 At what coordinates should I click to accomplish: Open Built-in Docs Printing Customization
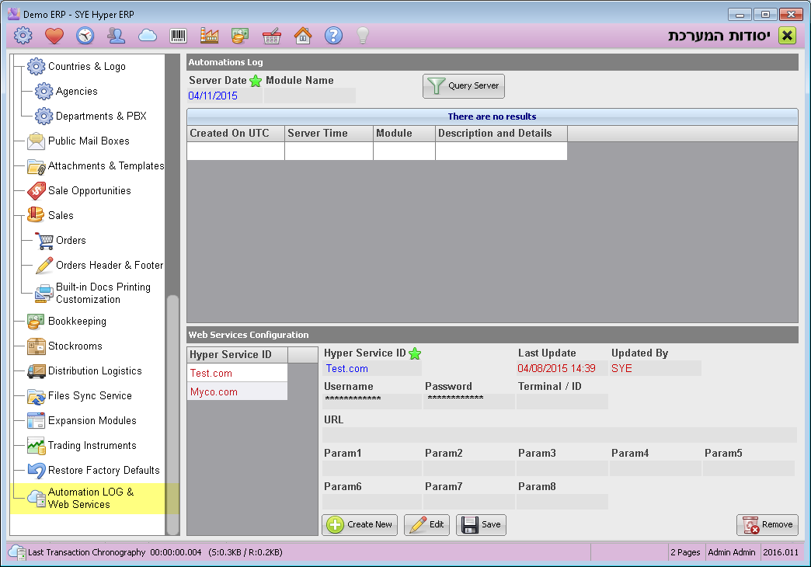(92, 293)
